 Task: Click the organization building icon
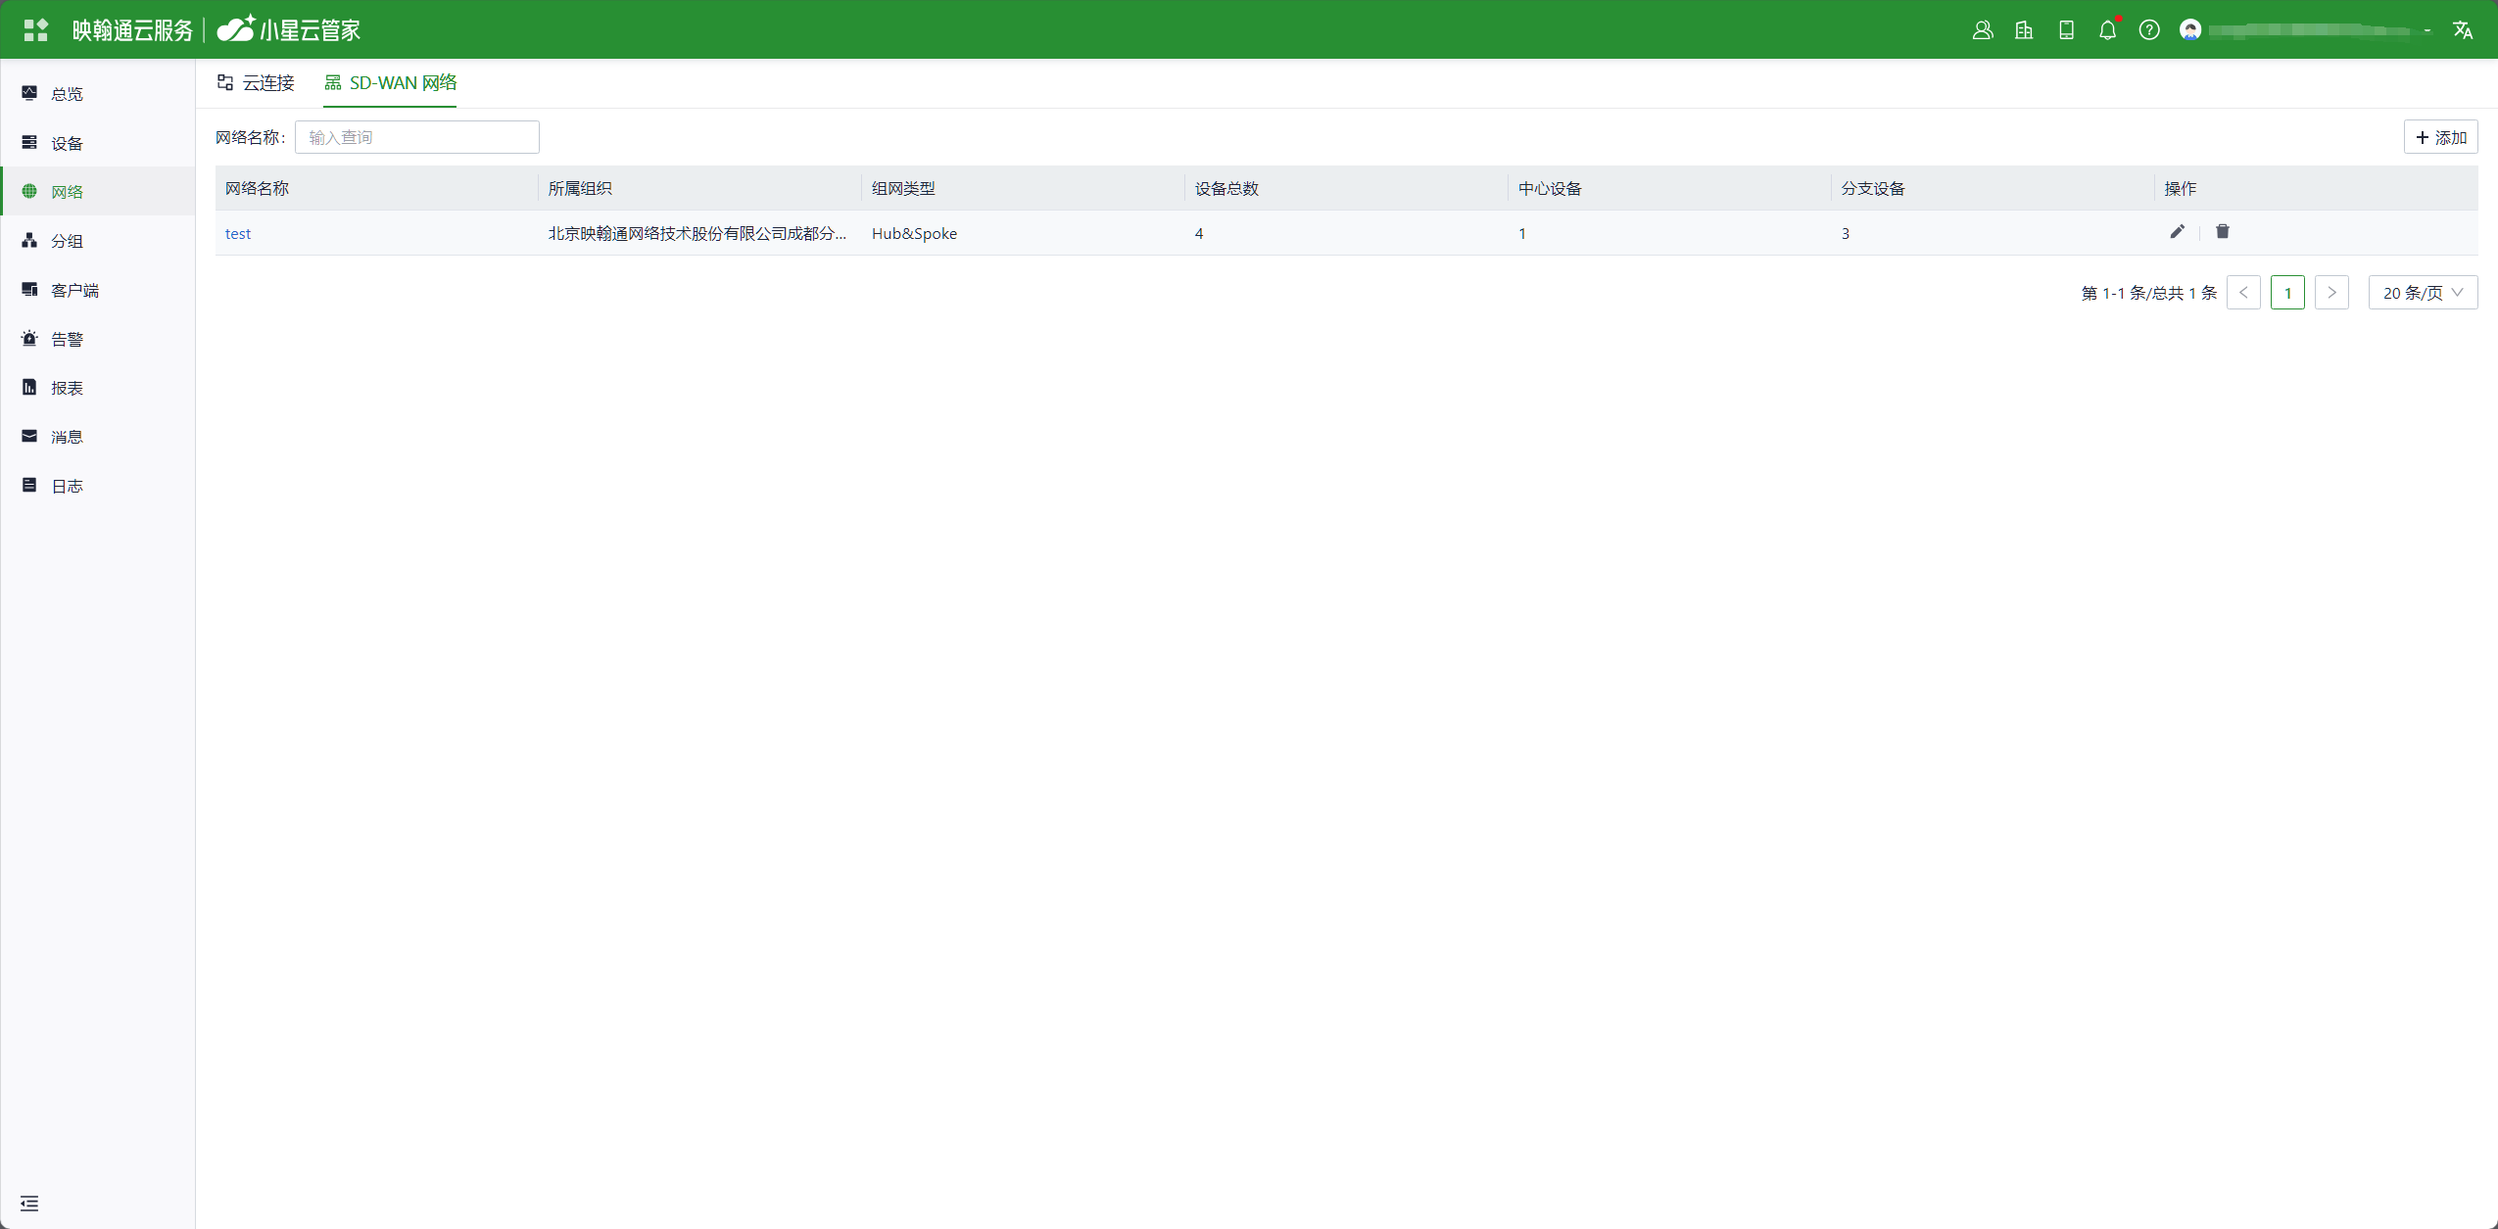pyautogui.click(x=2024, y=30)
